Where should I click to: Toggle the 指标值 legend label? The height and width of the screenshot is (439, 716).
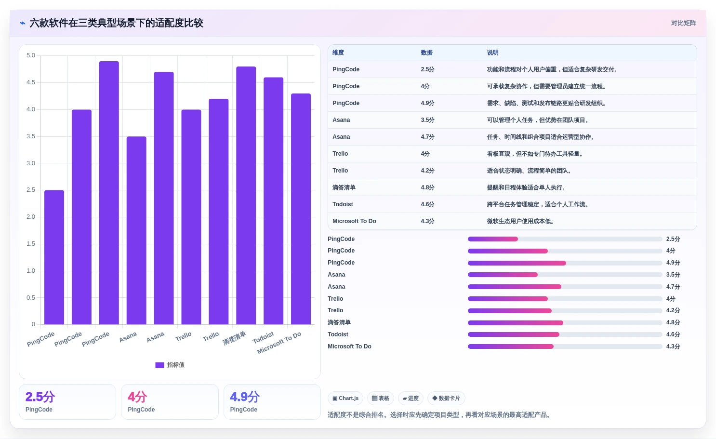click(x=176, y=365)
